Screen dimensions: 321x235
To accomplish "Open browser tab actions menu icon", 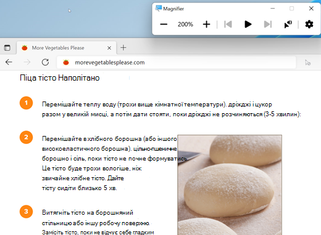I will (x=7, y=48).
